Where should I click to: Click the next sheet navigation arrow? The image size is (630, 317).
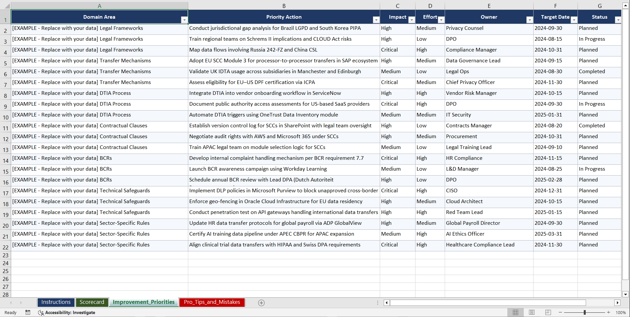21,303
